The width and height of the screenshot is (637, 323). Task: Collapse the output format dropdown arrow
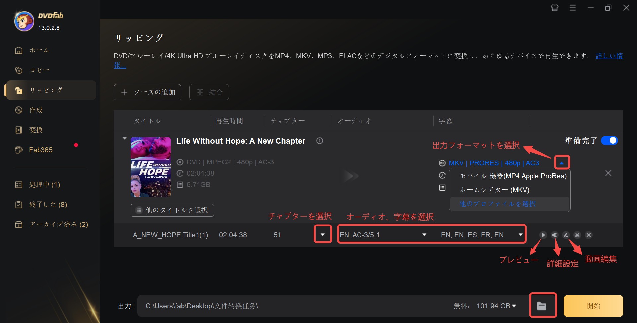coord(562,163)
